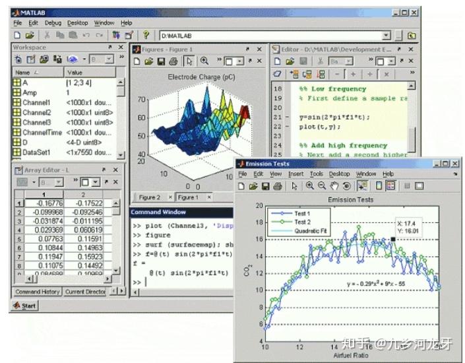Close the Figure 1 tab
Viewport: 465px width, 363px height.
pyautogui.click(x=209, y=197)
